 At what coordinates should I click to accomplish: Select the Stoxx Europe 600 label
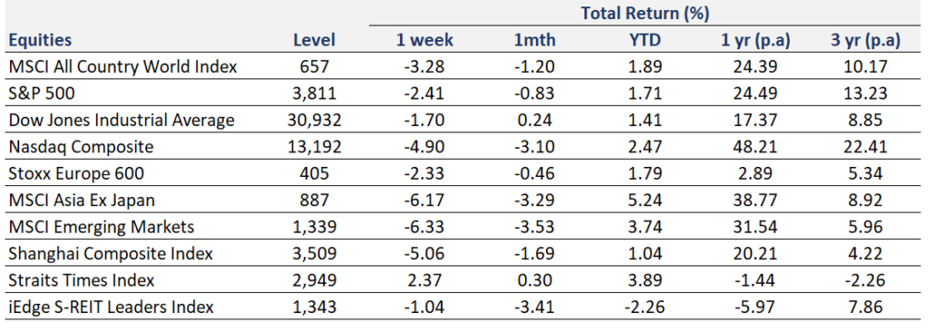[x=77, y=173]
